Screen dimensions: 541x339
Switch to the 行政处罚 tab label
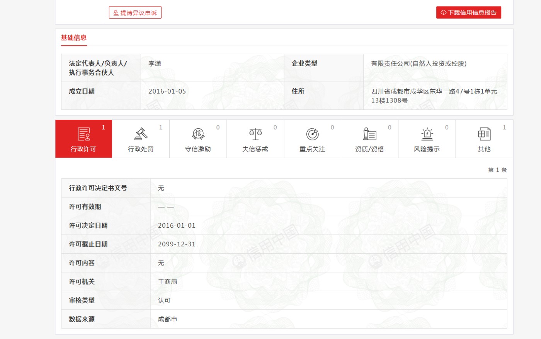click(x=141, y=149)
